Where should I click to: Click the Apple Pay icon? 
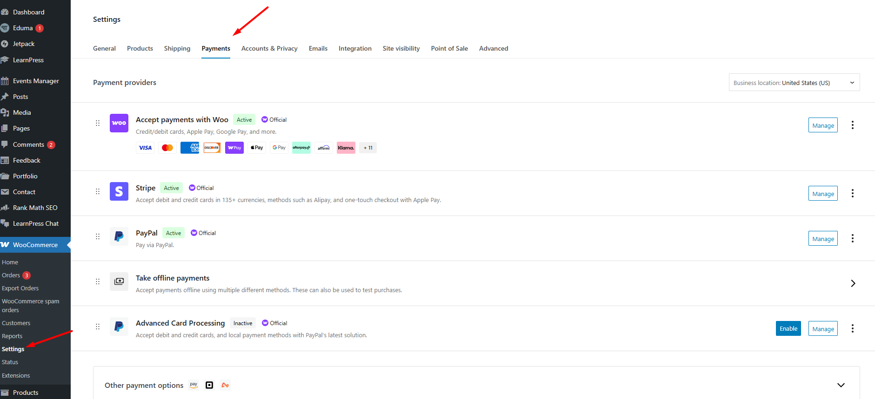click(x=257, y=148)
